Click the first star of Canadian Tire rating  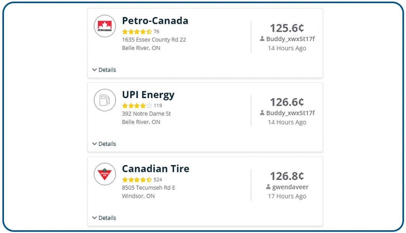(125, 179)
